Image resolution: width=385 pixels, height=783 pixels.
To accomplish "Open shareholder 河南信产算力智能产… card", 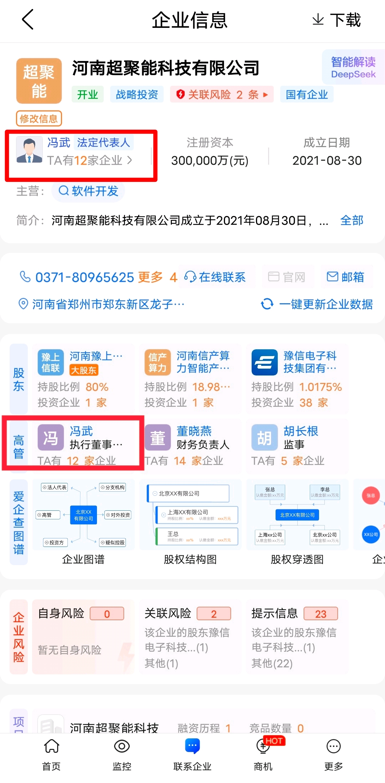I will [x=190, y=379].
